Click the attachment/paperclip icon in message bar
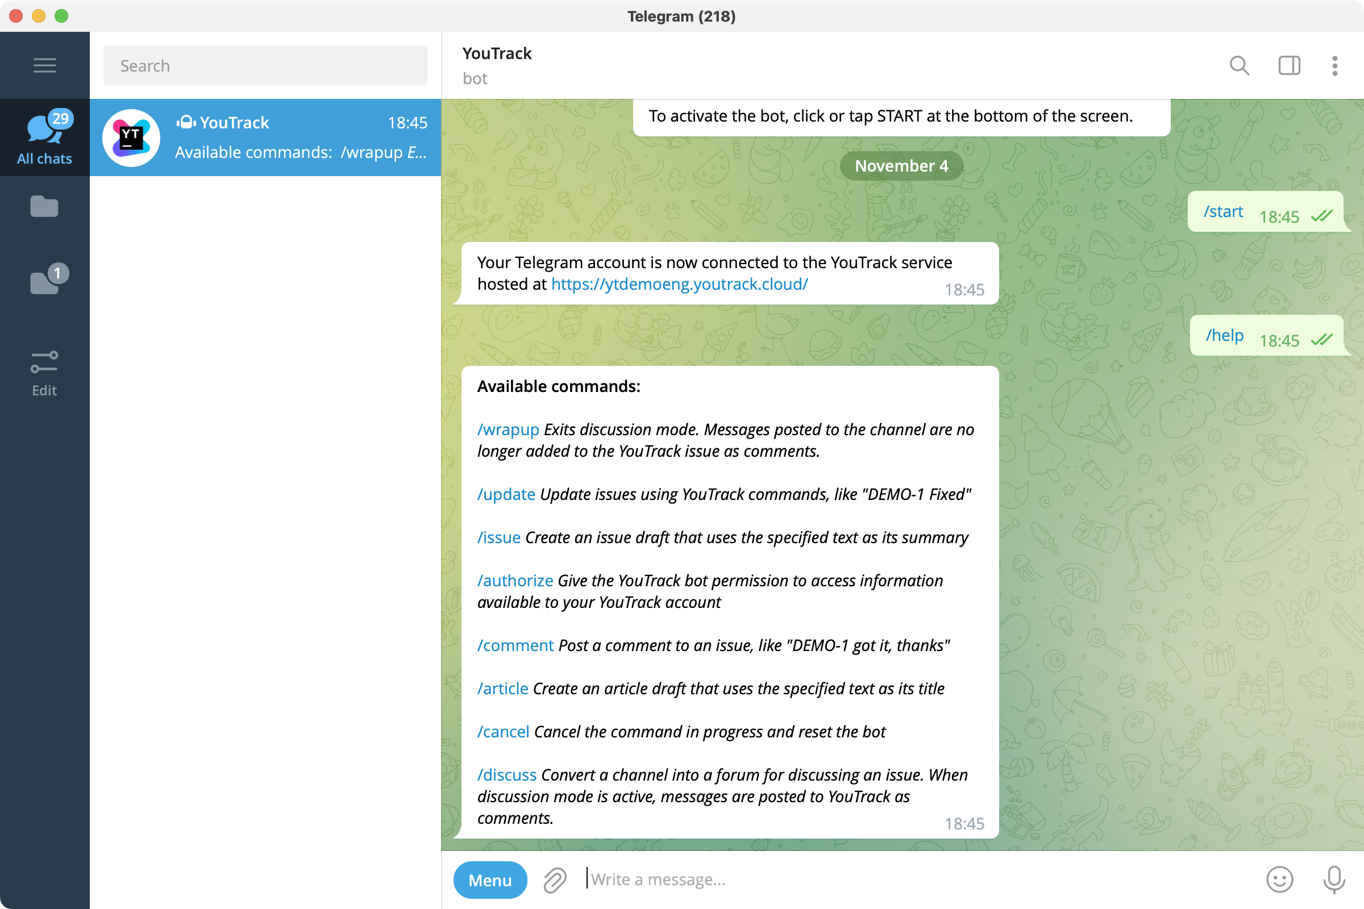 pyautogui.click(x=555, y=878)
